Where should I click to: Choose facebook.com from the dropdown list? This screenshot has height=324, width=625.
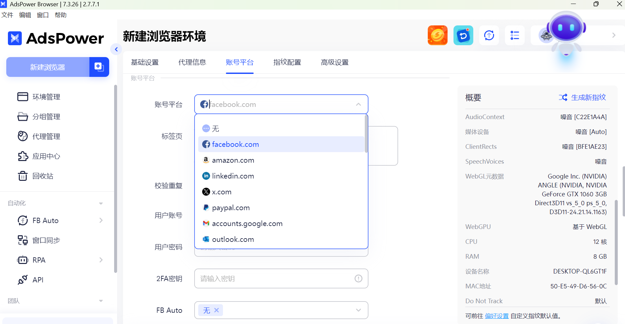(x=281, y=144)
